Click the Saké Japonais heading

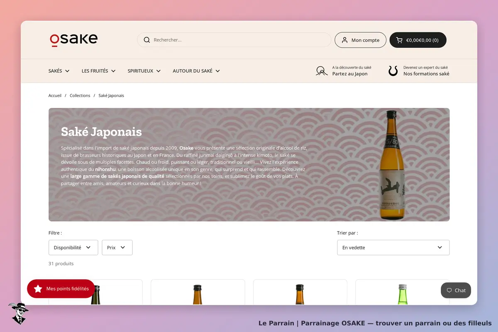101,132
